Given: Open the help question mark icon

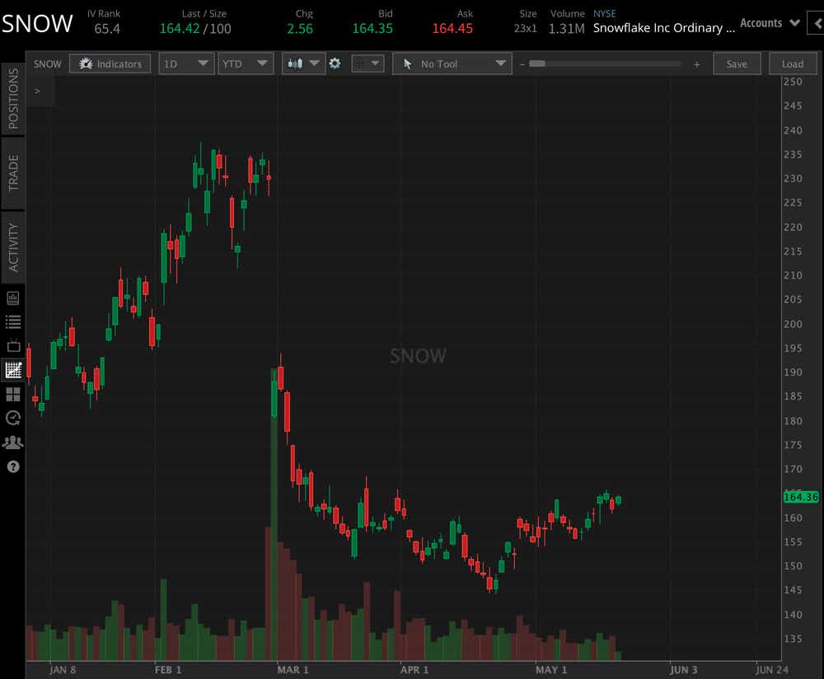Looking at the screenshot, I should coord(13,466).
